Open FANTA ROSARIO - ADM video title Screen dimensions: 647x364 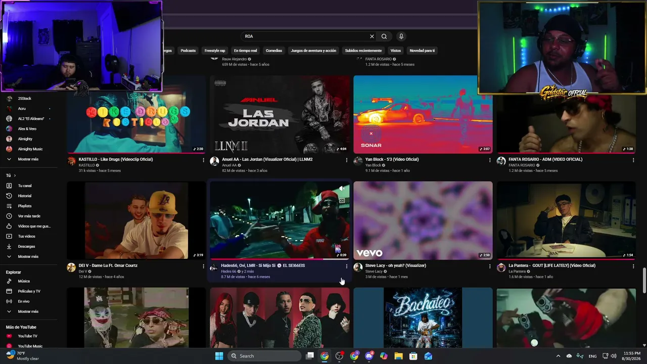point(545,159)
